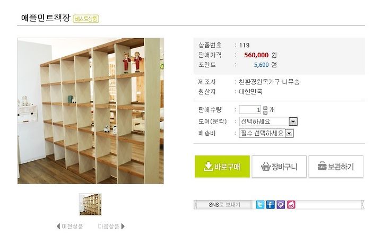Click the pink smiley SNS icon
382x243 pixels.
click(291, 204)
